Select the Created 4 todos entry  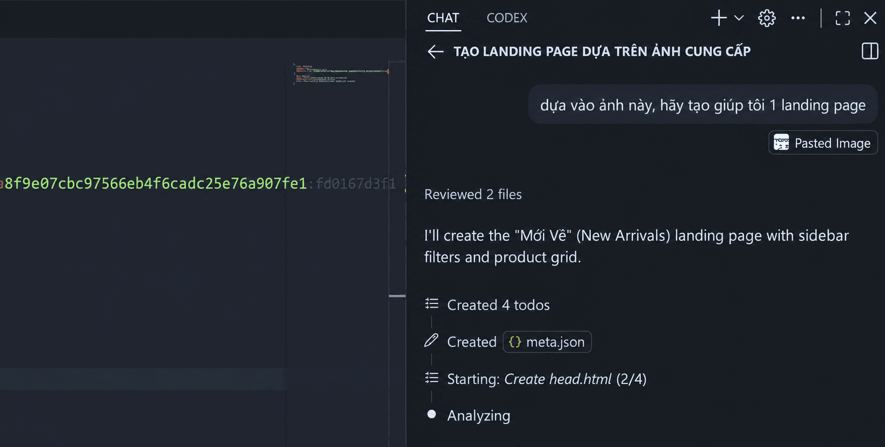(x=498, y=305)
